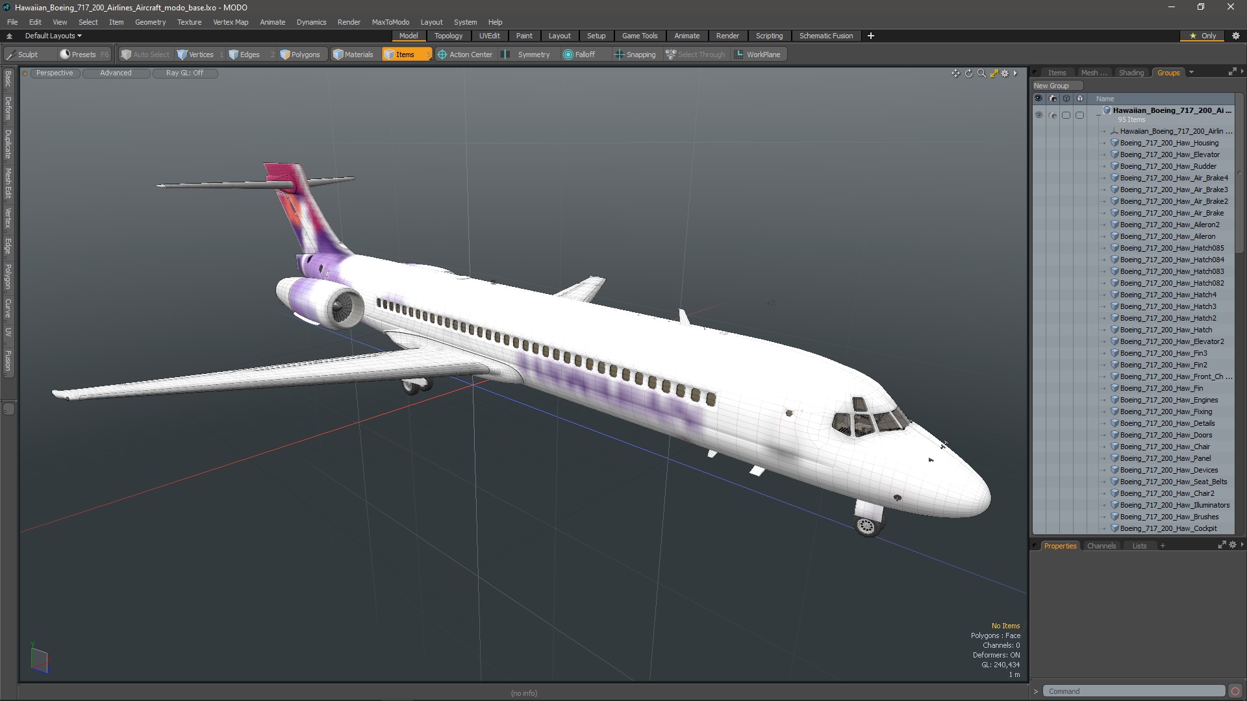The height and width of the screenshot is (701, 1247).
Task: Toggle Select Through mode
Action: 696,55
